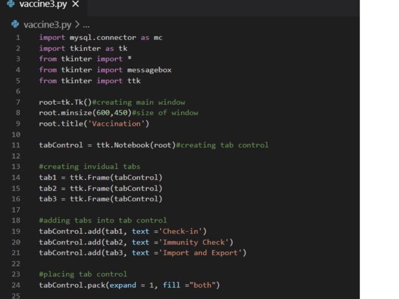The image size is (399, 299).
Task: Click 'root.minsize' on line 8
Action: point(66,113)
